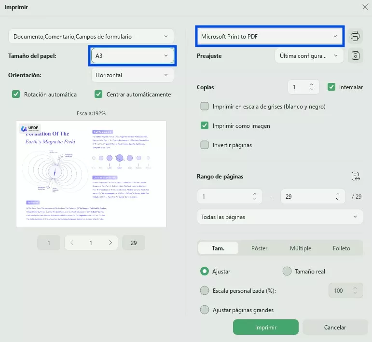Viewport: 372px width, 342px height.
Task: Increase Copias value with up arrow
Action: 312,84
